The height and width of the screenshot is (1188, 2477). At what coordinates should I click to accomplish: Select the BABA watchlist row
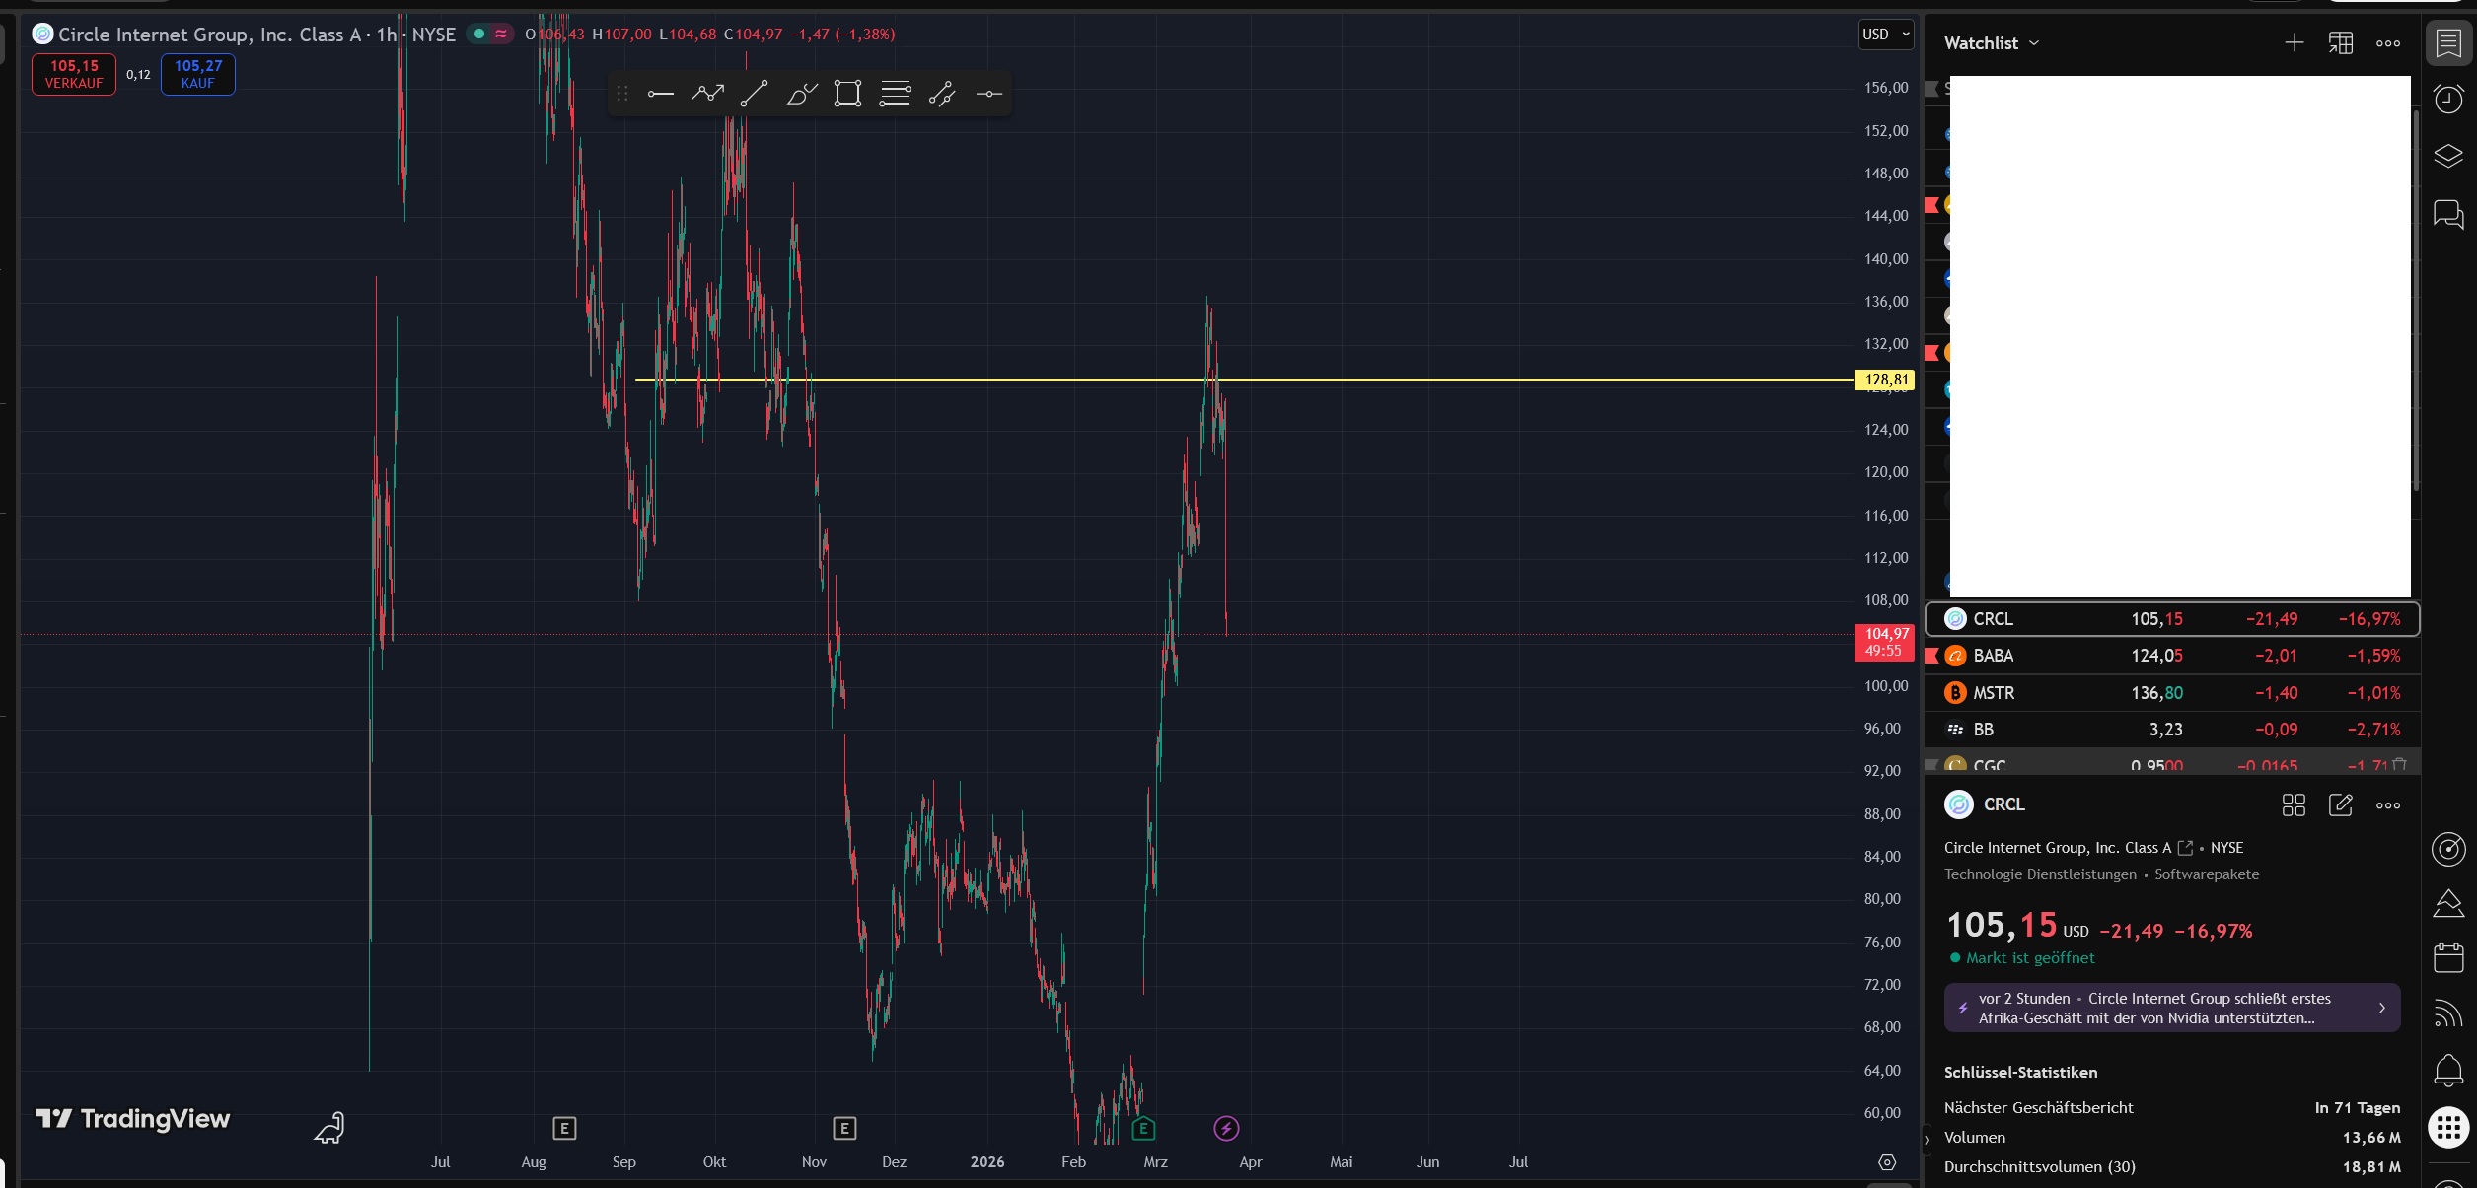2170,656
